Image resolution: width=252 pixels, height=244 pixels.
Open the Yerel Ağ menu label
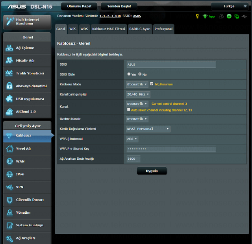point(23,149)
